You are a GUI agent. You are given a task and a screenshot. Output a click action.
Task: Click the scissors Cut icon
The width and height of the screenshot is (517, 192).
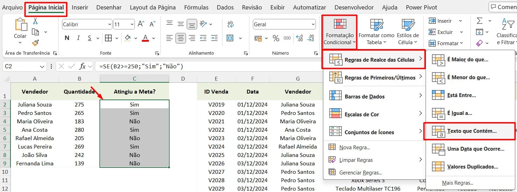coord(35,21)
